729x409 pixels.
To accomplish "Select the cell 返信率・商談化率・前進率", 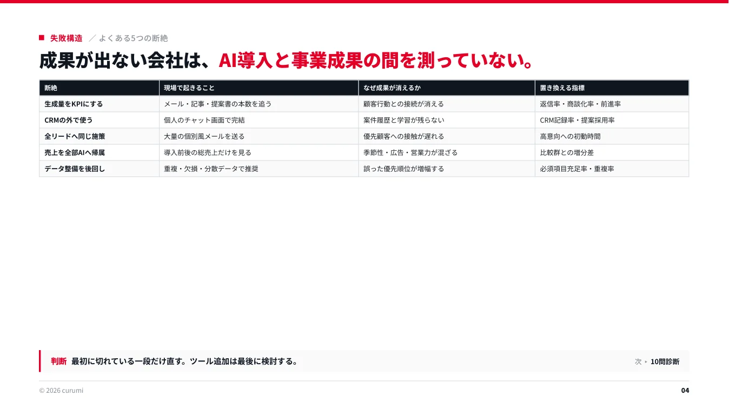I will pyautogui.click(x=612, y=104).
